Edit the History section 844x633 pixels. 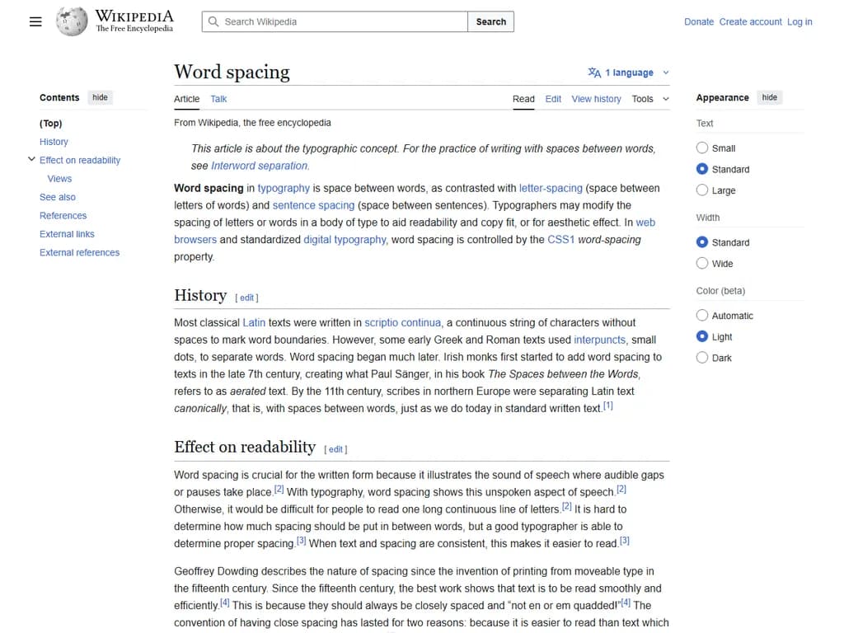pyautogui.click(x=246, y=298)
